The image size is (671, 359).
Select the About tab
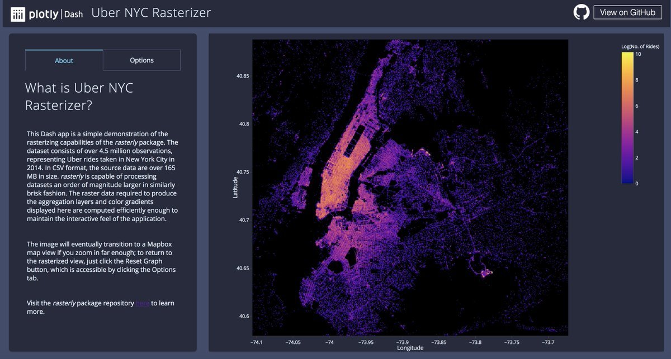pos(64,60)
